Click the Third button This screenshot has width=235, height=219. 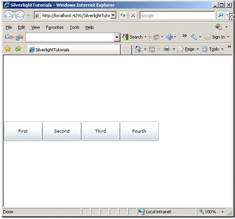(100, 131)
